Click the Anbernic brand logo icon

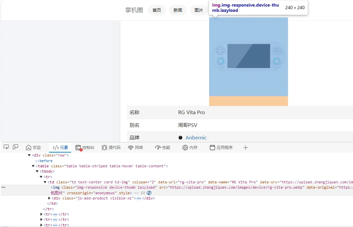[180, 138]
